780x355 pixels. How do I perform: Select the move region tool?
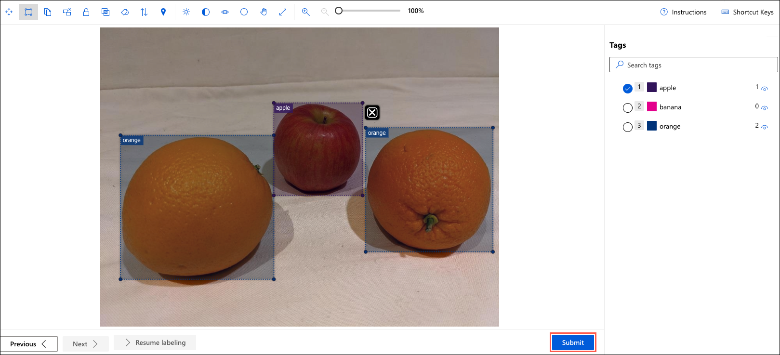(9, 12)
